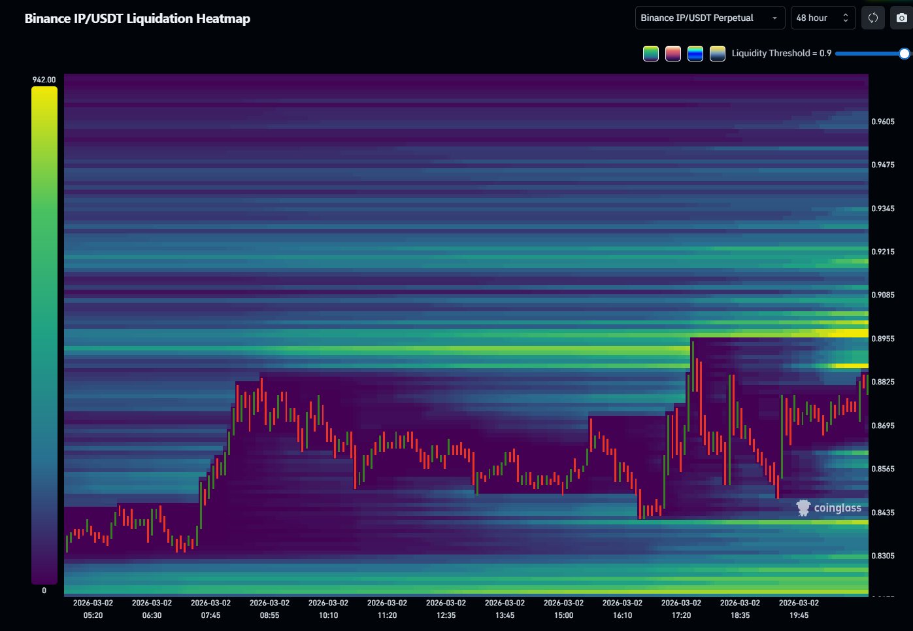Click the vertical color scale legend bar
Screen dimensions: 913x631
(x=44, y=335)
